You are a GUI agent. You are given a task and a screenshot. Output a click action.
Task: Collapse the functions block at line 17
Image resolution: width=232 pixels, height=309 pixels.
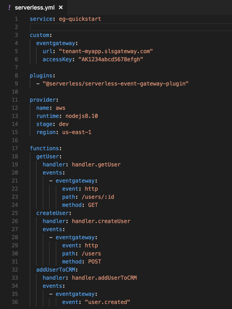coord(45,148)
